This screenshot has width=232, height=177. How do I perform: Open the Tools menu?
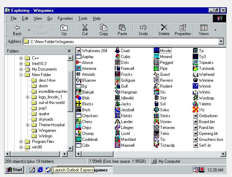83,18
